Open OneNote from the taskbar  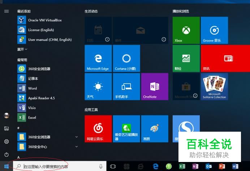[195, 167]
